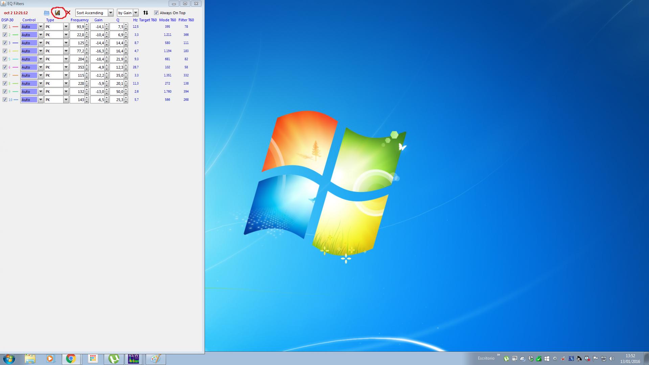Open the Type dropdown for filter 2
This screenshot has width=649, height=365.
tap(56, 35)
